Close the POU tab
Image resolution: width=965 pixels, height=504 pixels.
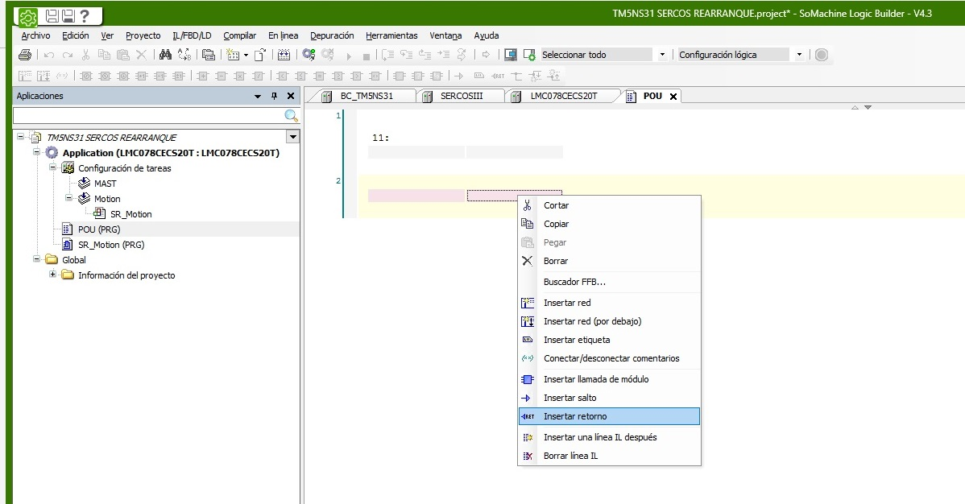coord(673,97)
